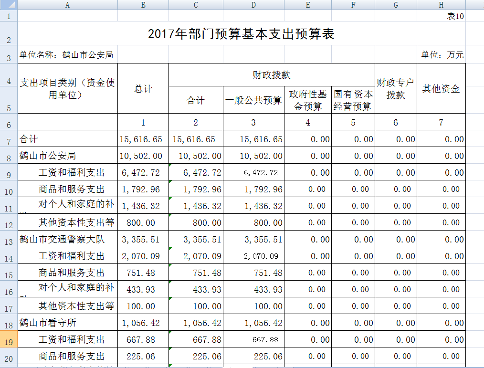The width and height of the screenshot is (484, 368).
Task: Select the entire row 7 via its header
Action: [9, 139]
